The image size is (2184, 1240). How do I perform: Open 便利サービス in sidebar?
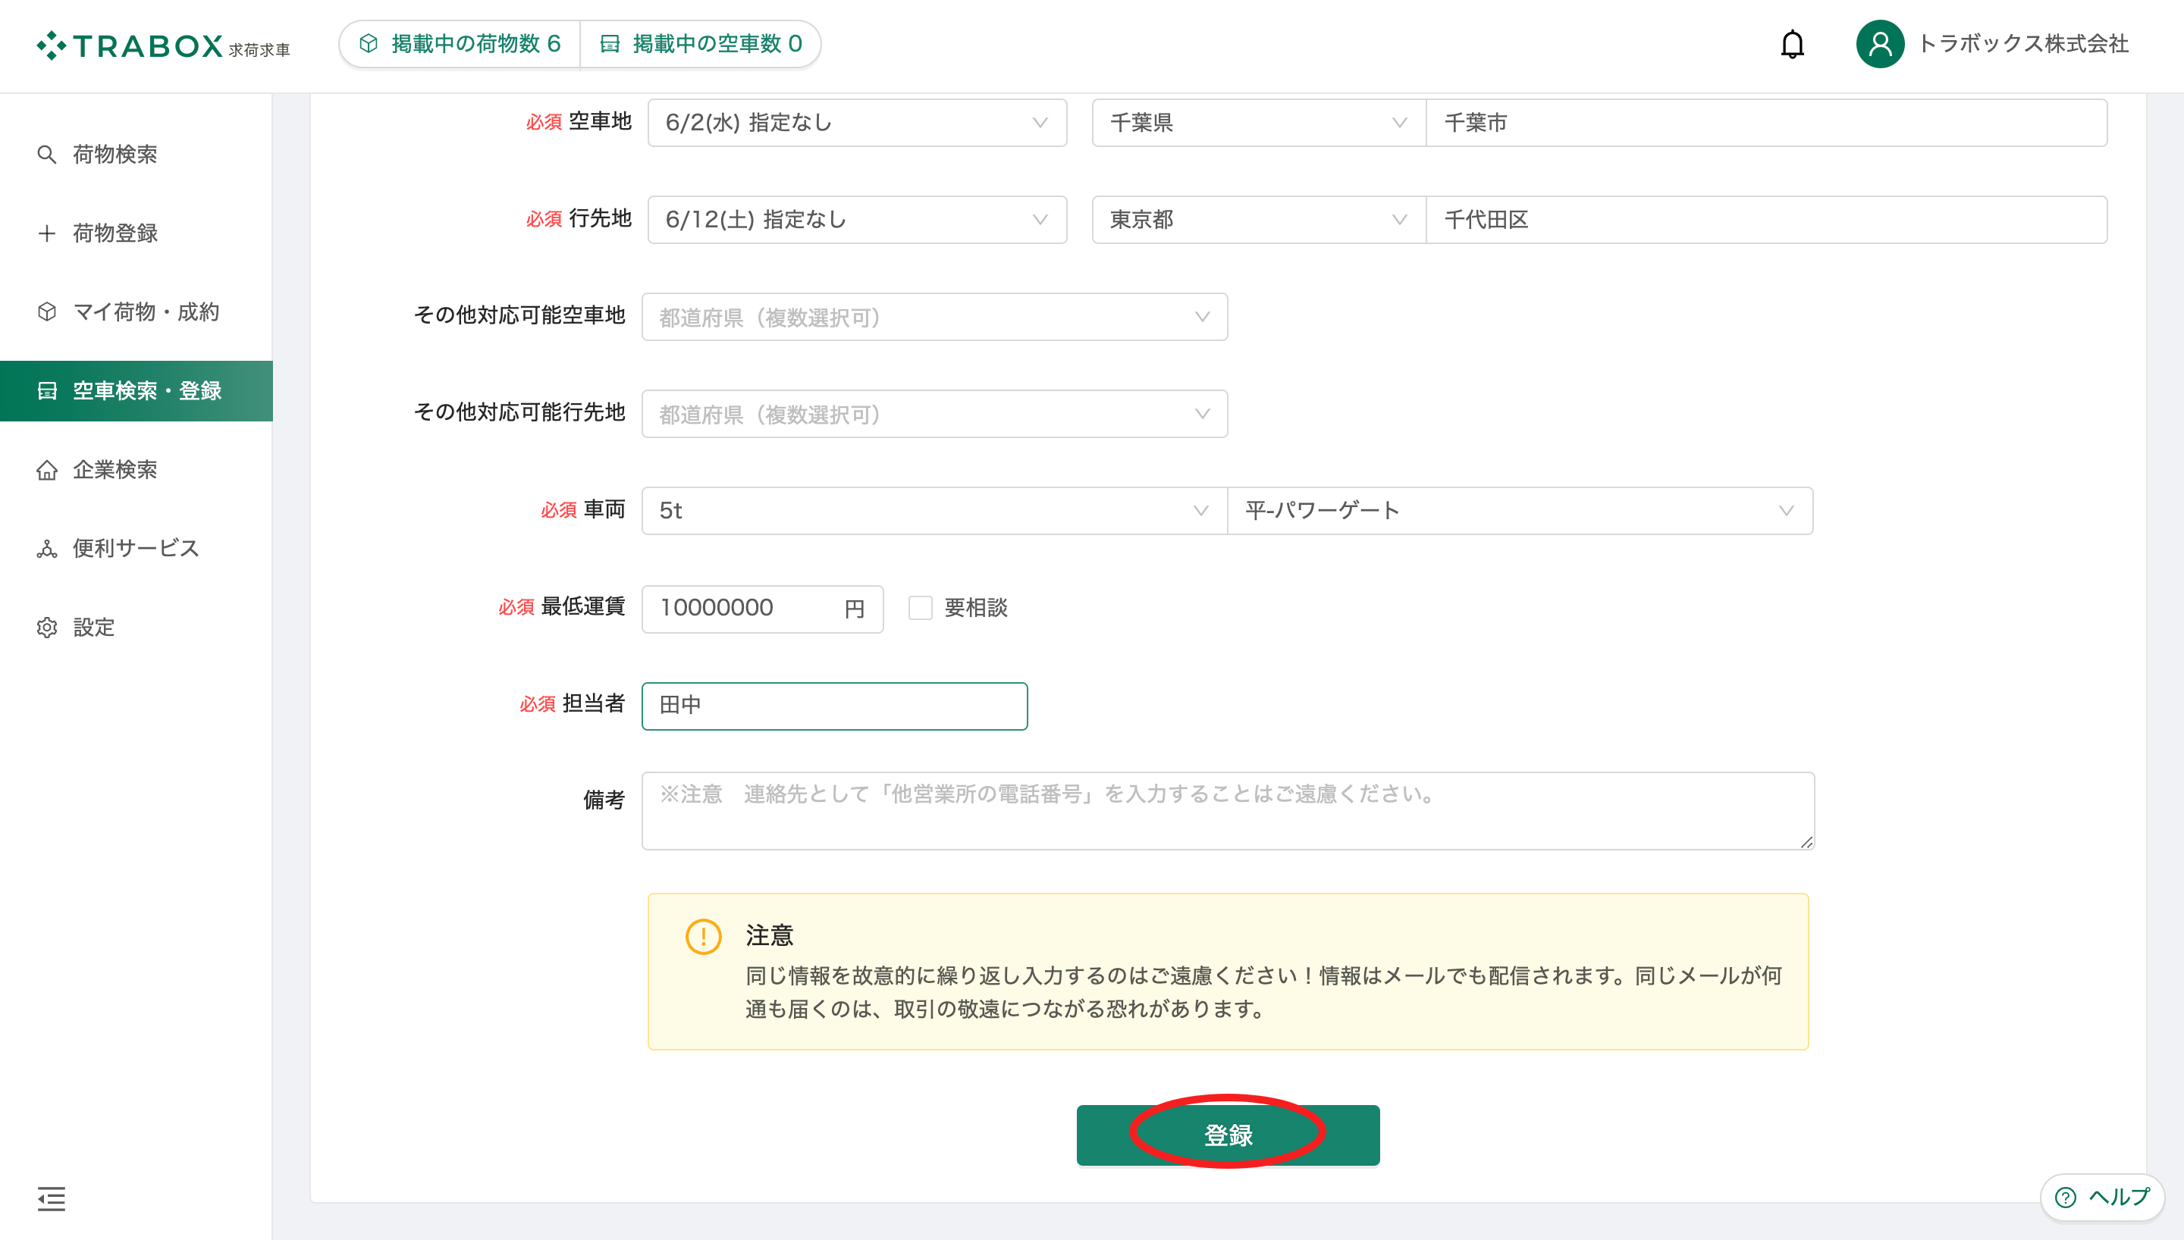pyautogui.click(x=136, y=549)
